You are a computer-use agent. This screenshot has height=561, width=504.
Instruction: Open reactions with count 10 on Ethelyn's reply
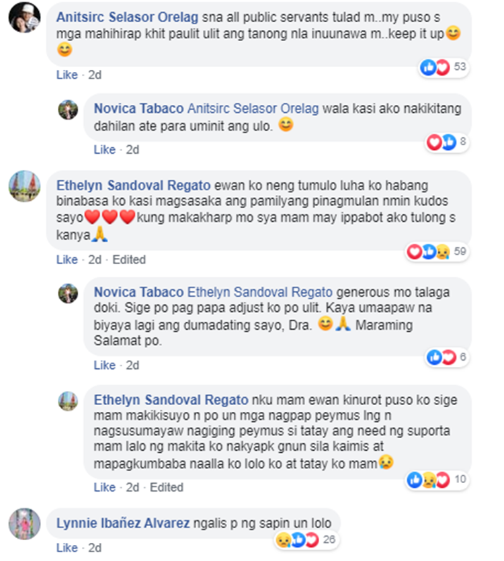coord(437,480)
